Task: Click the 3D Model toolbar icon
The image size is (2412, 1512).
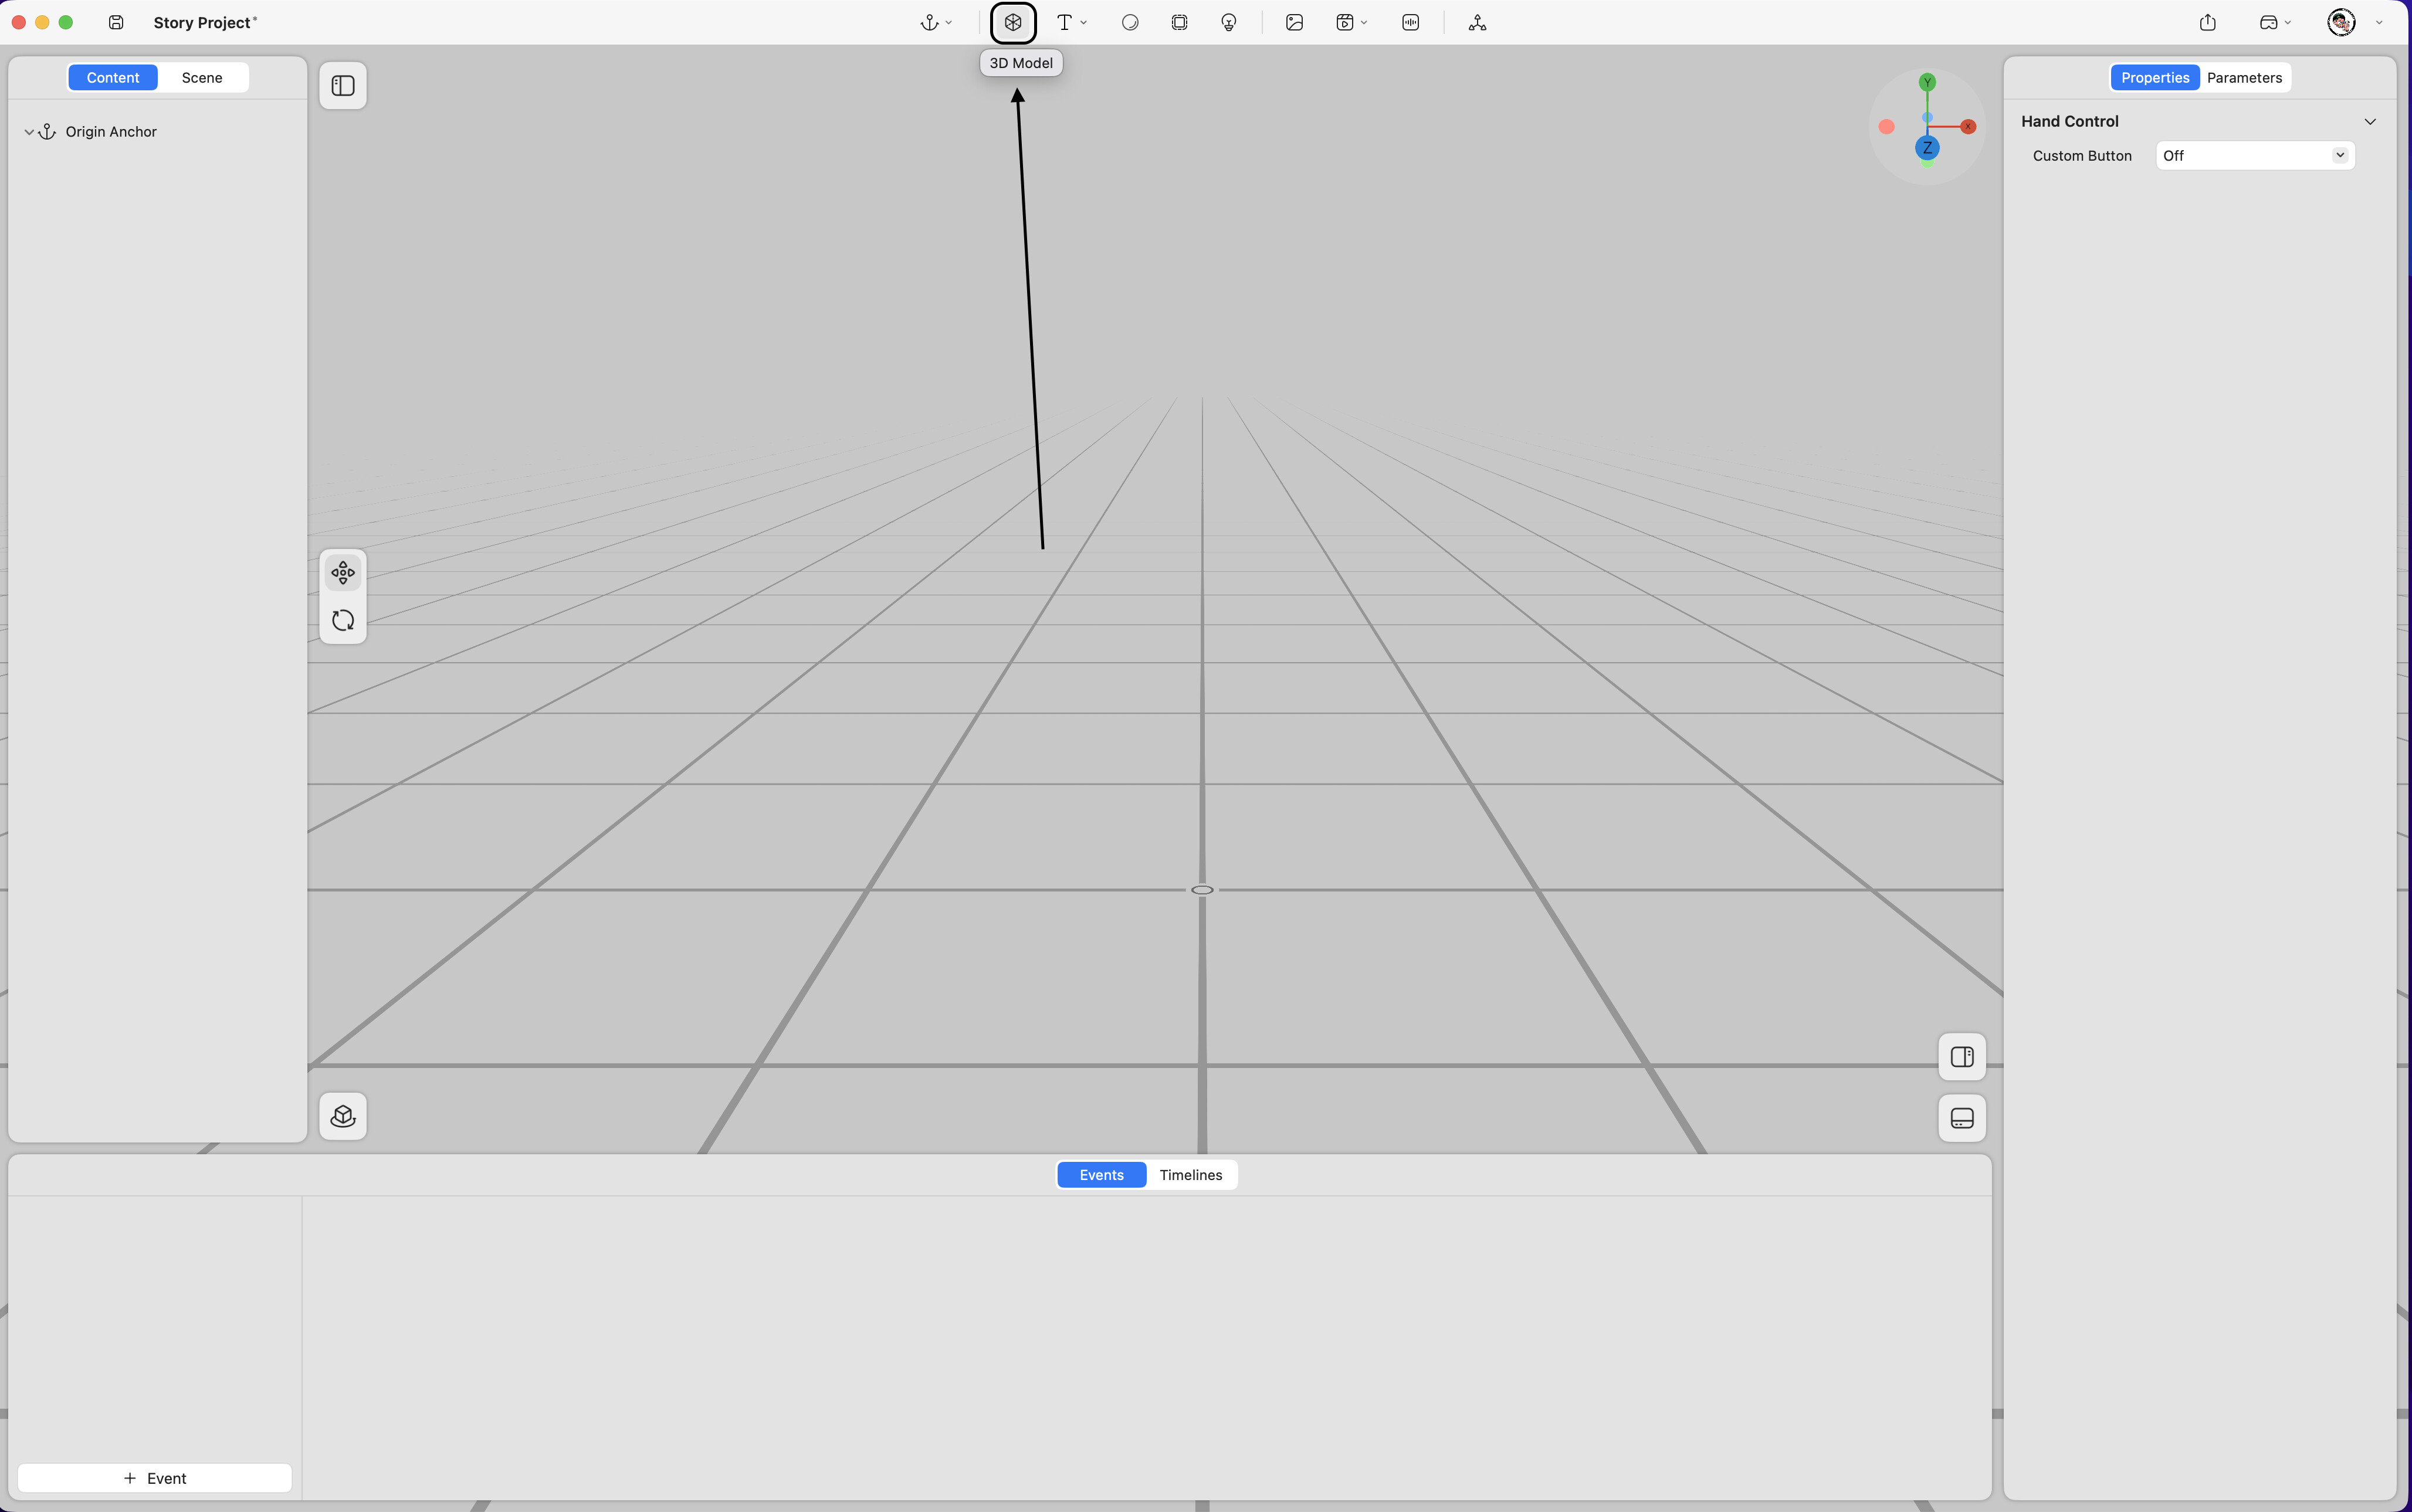Action: point(1013,22)
